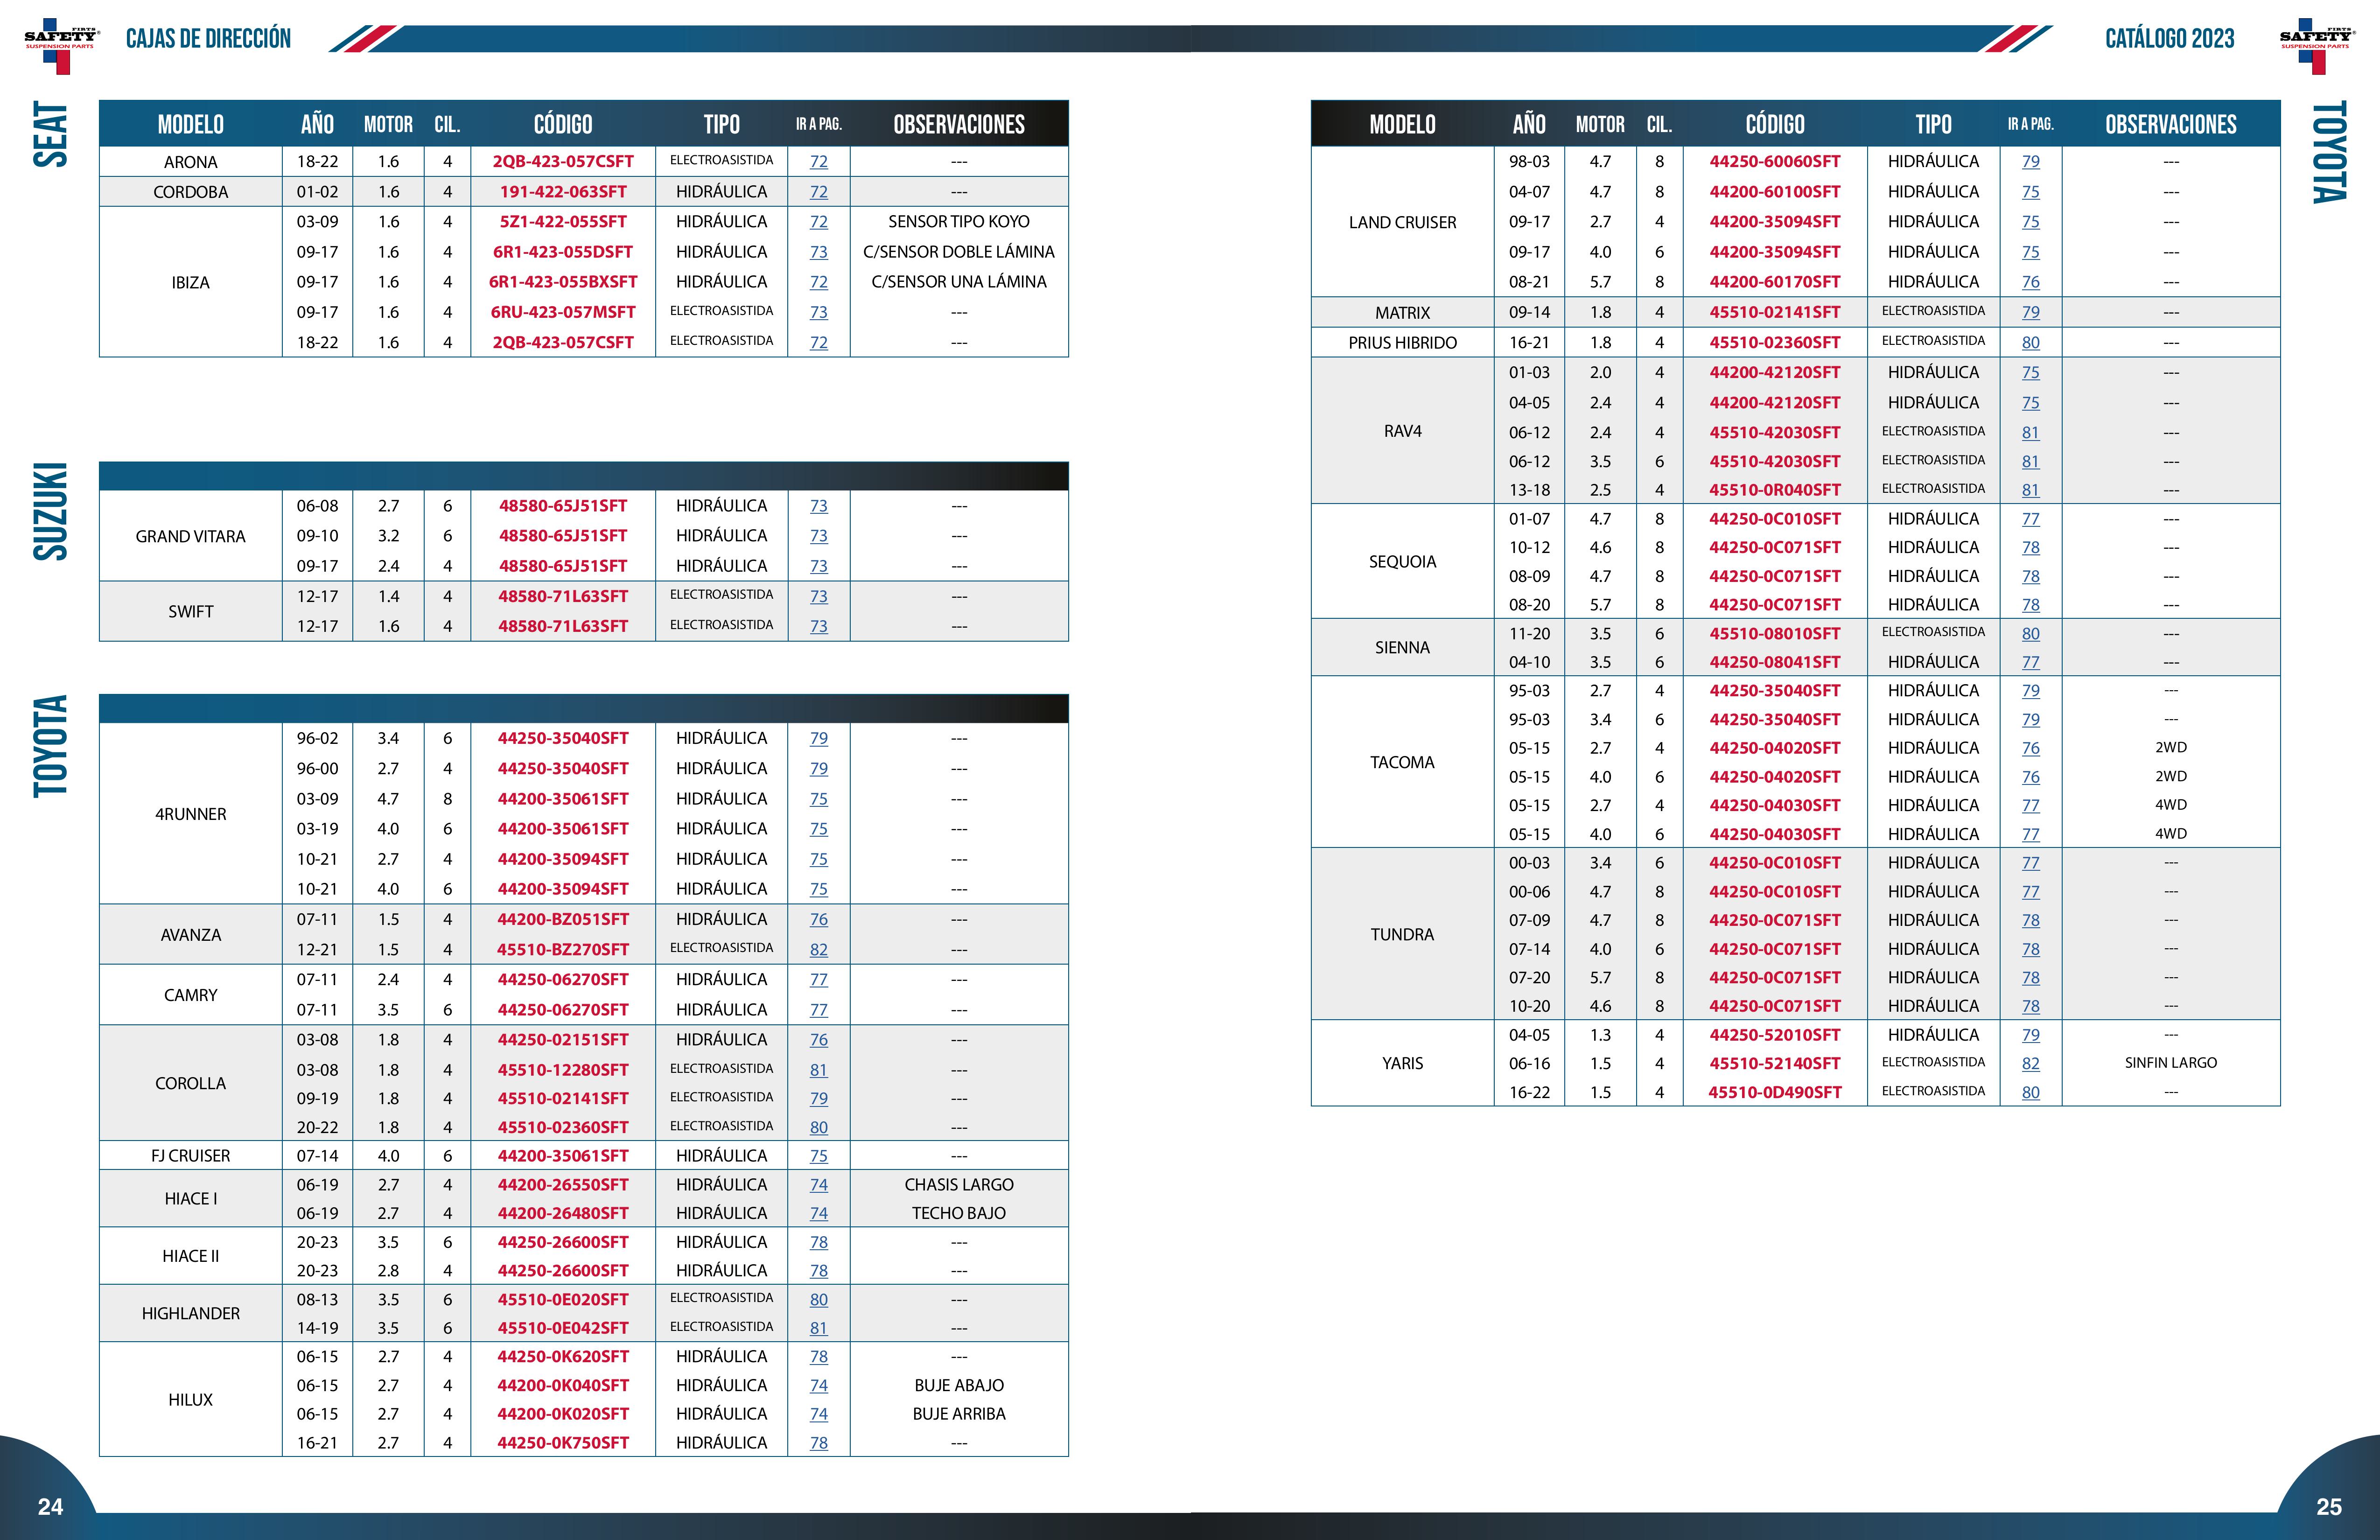Select the SWIFT model cell
Screen dimensions: 2380x1540
191,611
